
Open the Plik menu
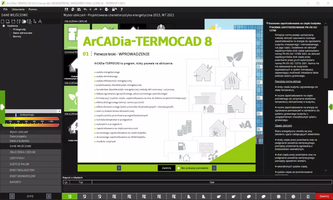click(5, 9)
